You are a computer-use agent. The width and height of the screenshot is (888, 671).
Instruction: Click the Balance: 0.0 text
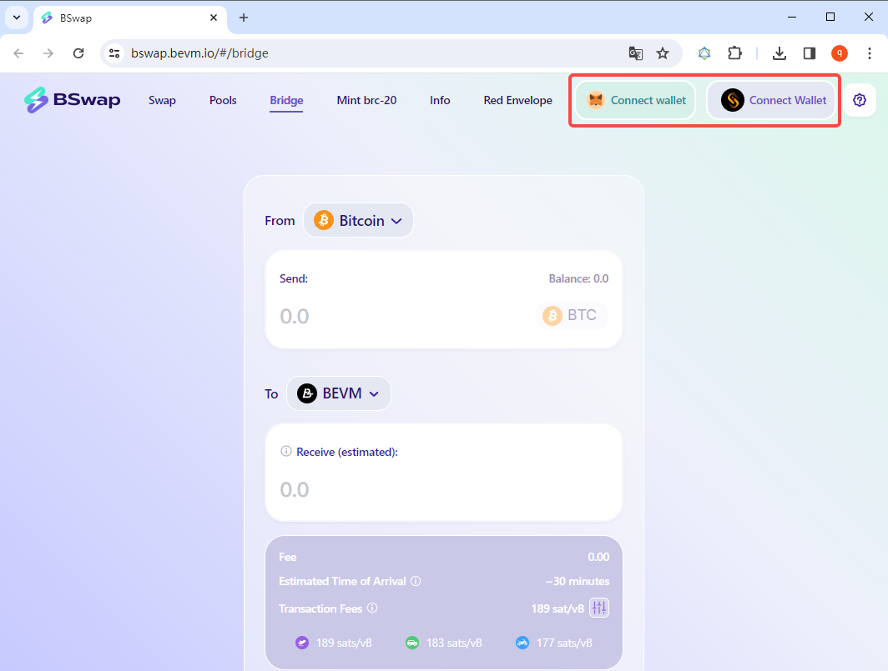[578, 278]
